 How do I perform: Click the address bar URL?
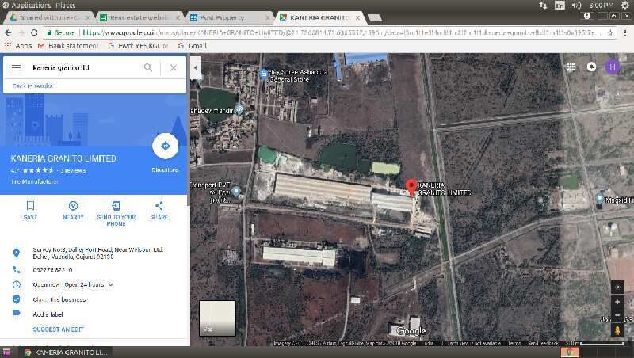[x=341, y=32]
